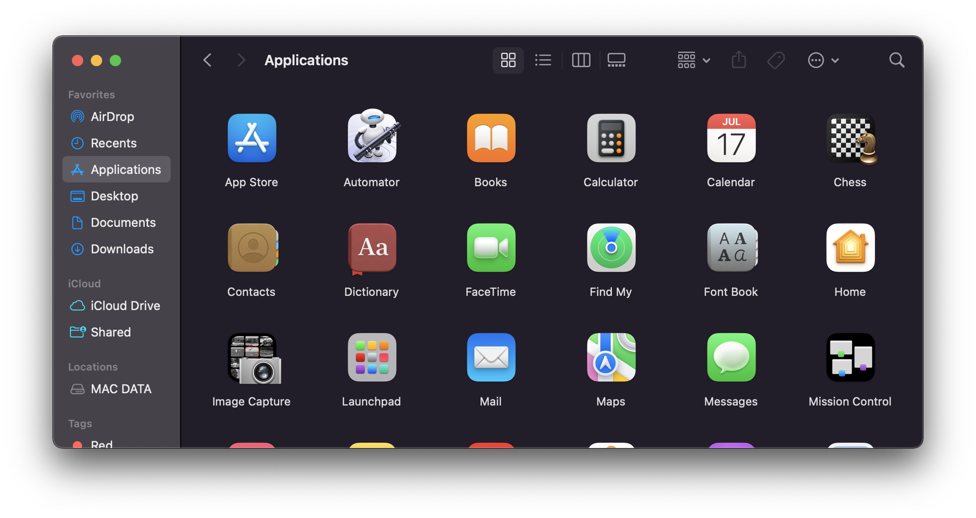Select the Font Book icon
976x518 pixels.
731,248
